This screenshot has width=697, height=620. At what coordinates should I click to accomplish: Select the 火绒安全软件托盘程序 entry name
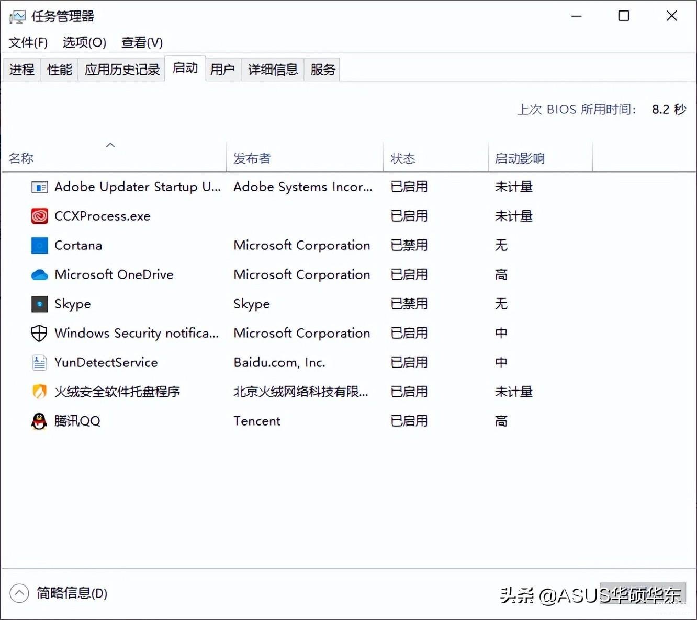pyautogui.click(x=117, y=392)
